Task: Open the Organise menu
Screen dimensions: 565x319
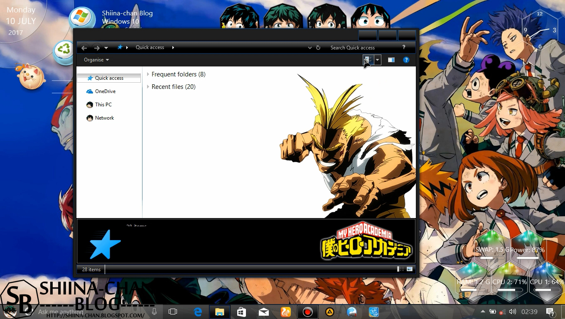Action: 96,60
